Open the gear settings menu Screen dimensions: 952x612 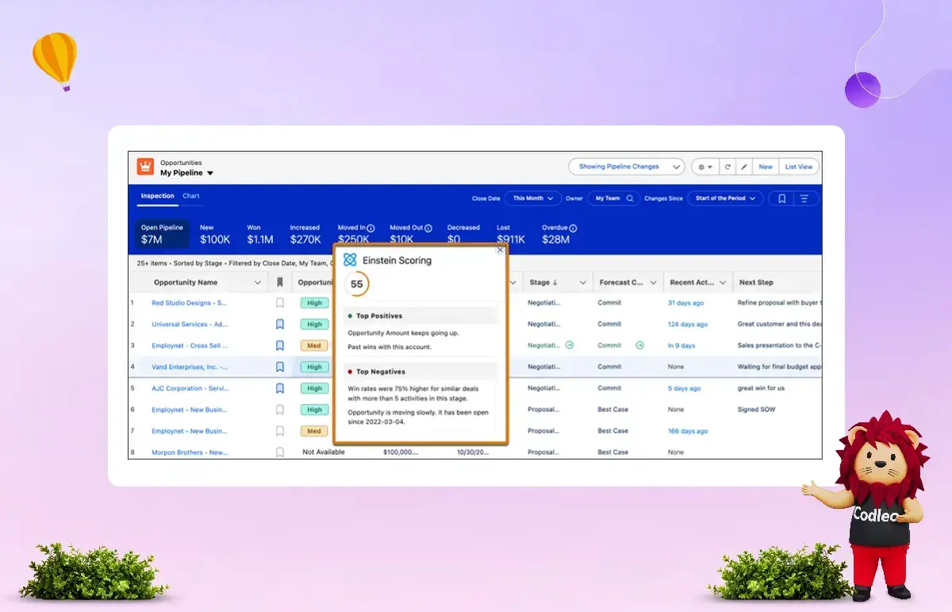click(x=704, y=167)
